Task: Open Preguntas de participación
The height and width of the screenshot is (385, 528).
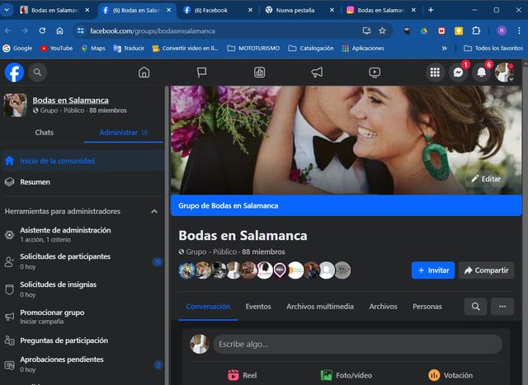Action: [82, 340]
